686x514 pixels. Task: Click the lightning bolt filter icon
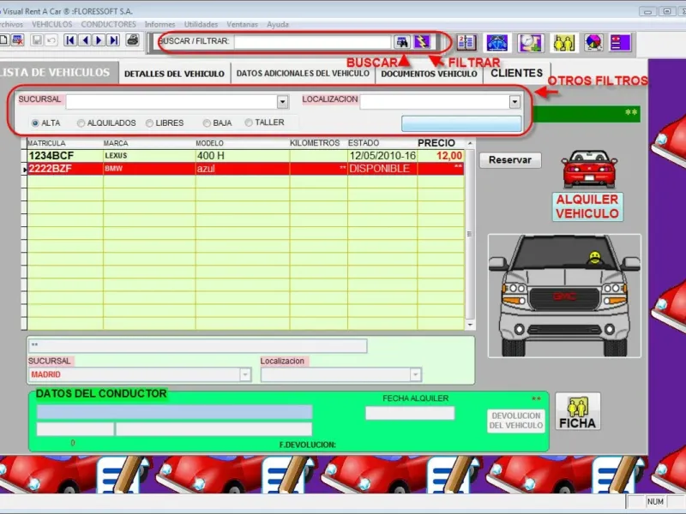(x=422, y=42)
